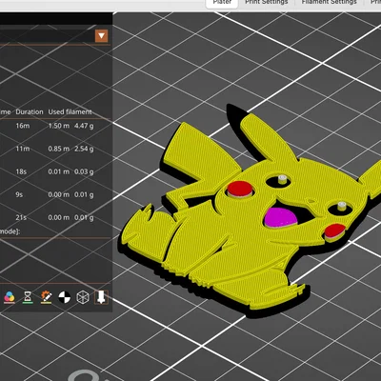381x381 pixels.
Task: Click the 2.54 g filament weight
Action: coord(84,149)
